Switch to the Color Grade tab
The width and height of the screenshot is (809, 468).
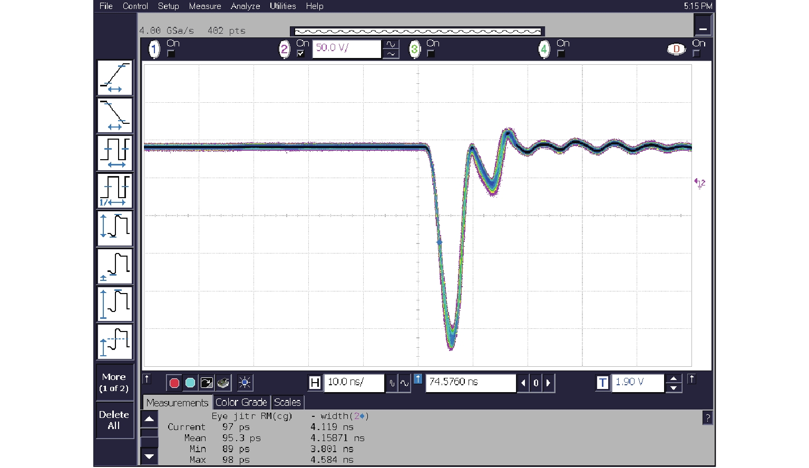(241, 403)
